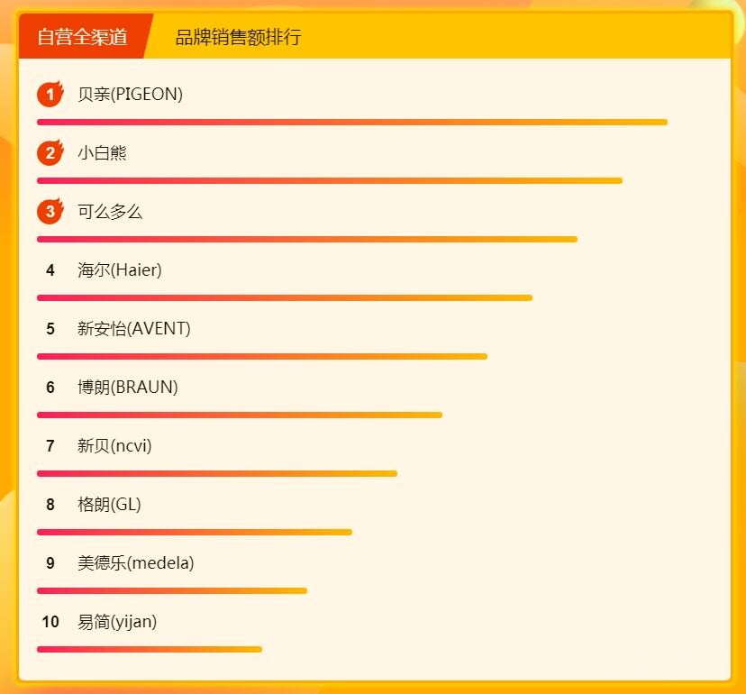746x694 pixels.
Task: Open the 博朗(BRAUN) brand entry
Action: 128,388
